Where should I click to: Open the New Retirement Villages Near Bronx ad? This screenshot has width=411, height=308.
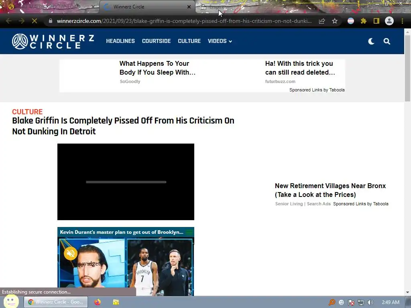pos(330,190)
